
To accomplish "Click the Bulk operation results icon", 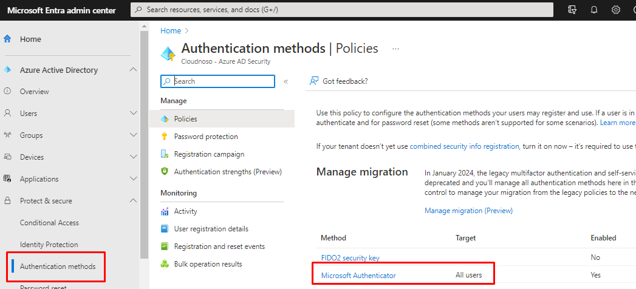I will click(x=164, y=264).
